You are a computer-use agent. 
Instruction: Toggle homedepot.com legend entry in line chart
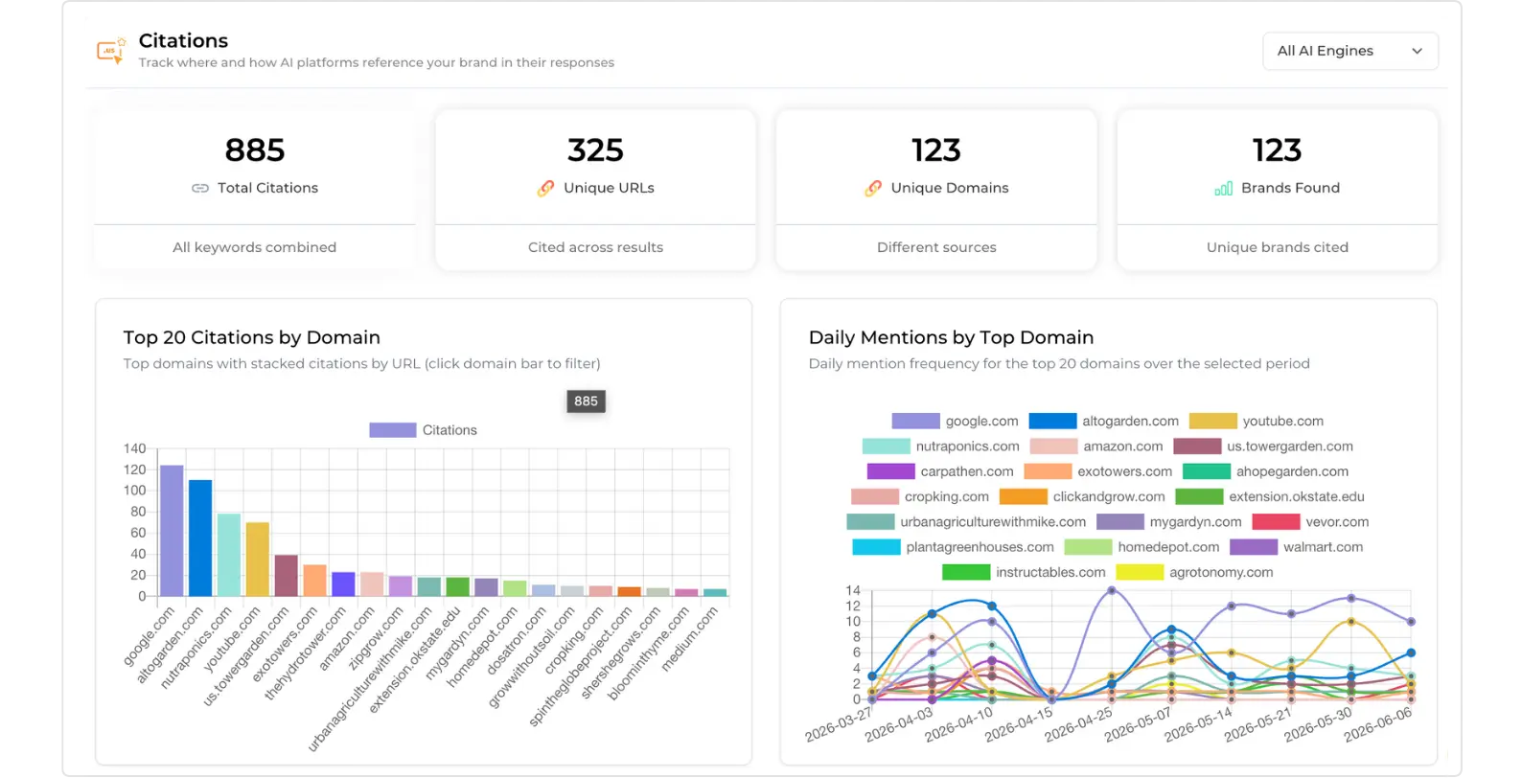tap(1142, 547)
